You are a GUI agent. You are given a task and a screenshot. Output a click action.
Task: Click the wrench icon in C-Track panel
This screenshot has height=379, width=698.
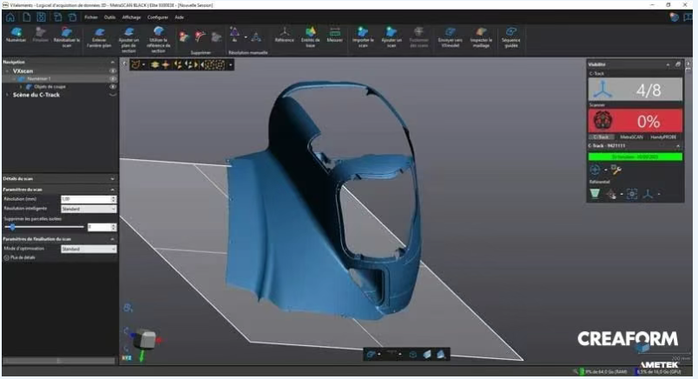click(x=616, y=170)
